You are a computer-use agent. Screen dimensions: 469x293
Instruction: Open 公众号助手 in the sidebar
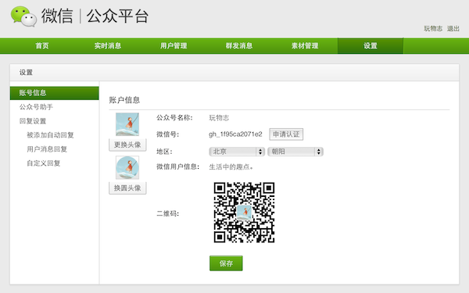[x=36, y=107]
